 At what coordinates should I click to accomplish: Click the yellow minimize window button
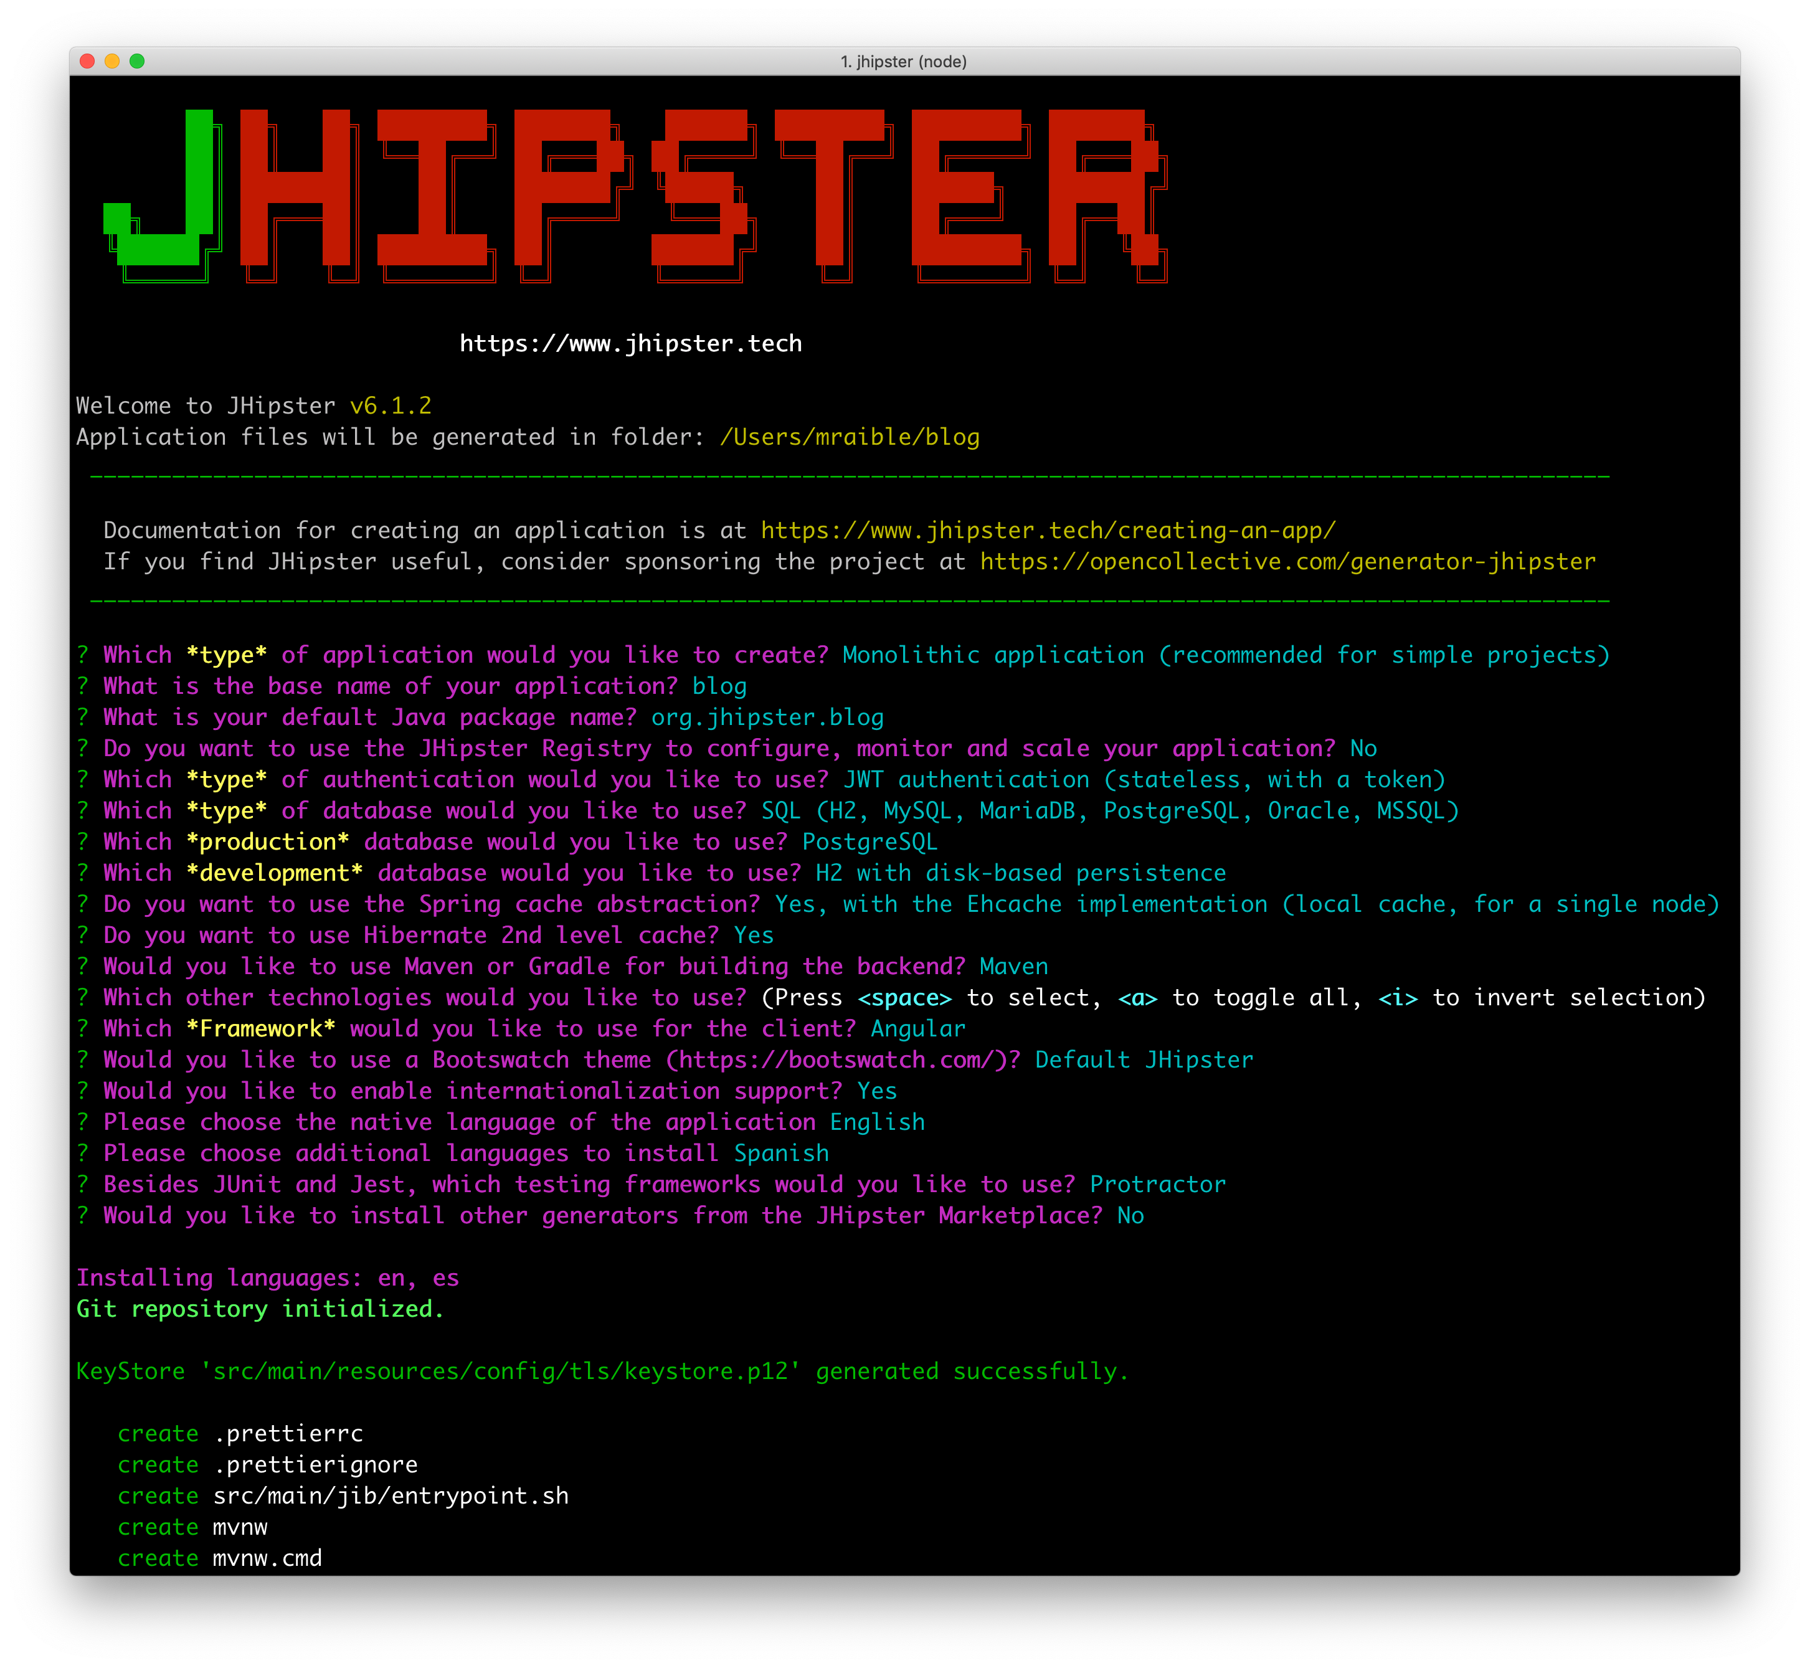[x=112, y=62]
